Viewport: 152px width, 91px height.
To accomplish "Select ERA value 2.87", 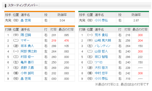I will (x=136, y=20).
